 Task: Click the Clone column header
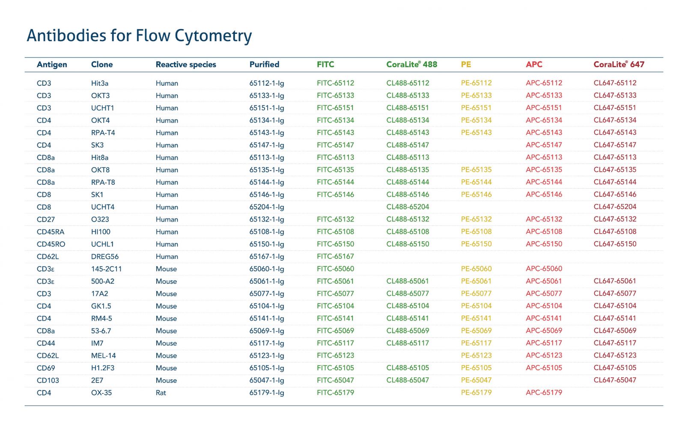102,64
